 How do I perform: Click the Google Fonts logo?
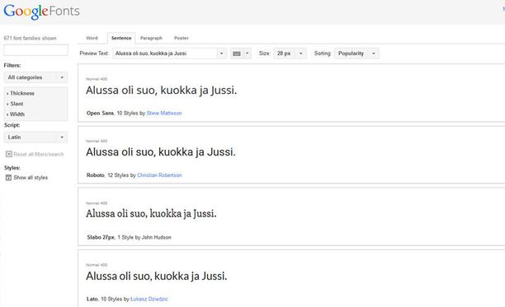tap(41, 12)
